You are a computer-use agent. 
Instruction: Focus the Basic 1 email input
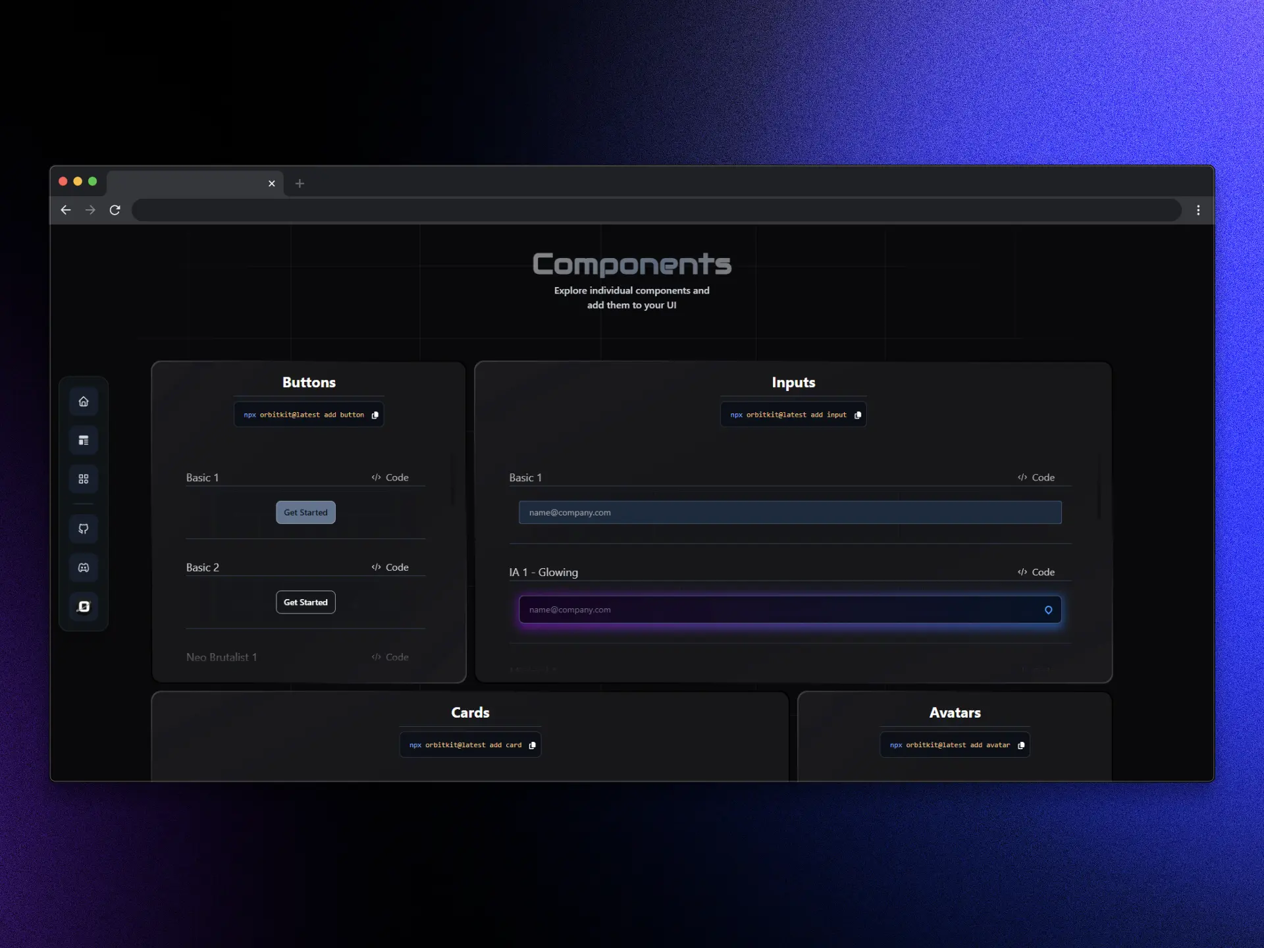[x=790, y=512]
